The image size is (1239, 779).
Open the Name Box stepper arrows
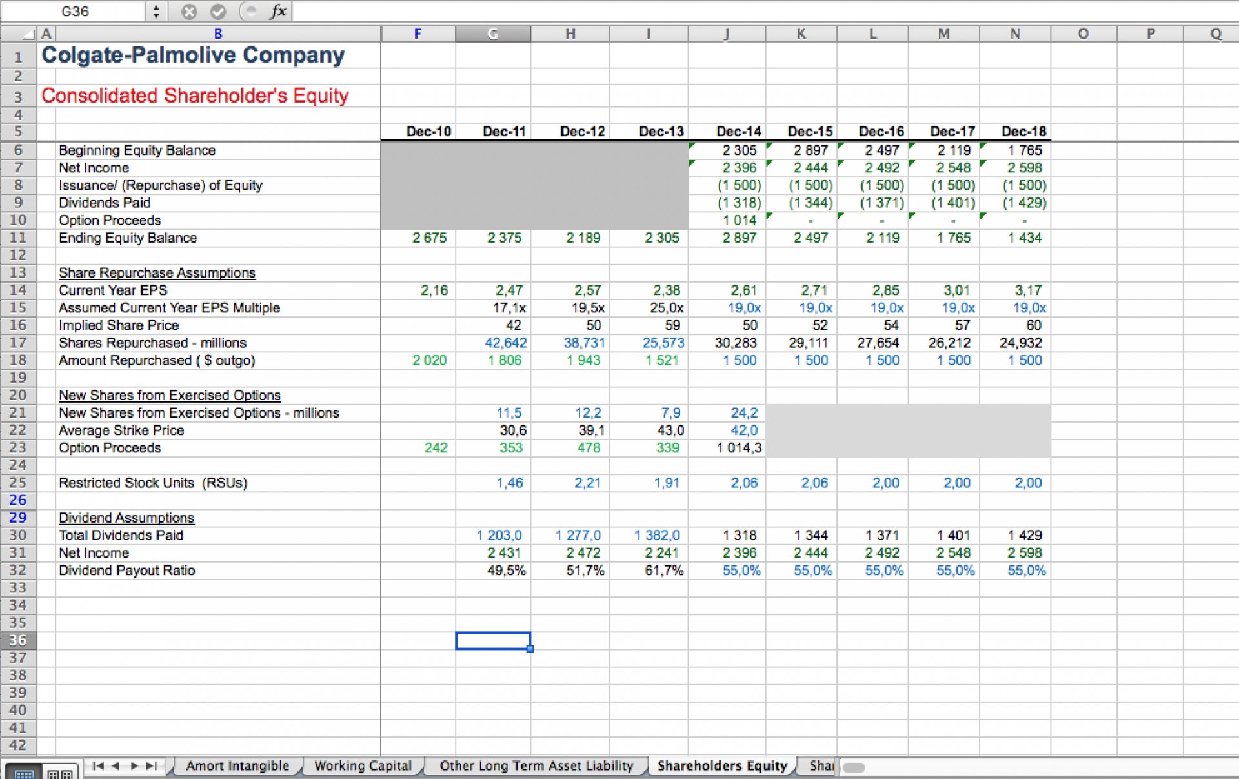[x=156, y=12]
